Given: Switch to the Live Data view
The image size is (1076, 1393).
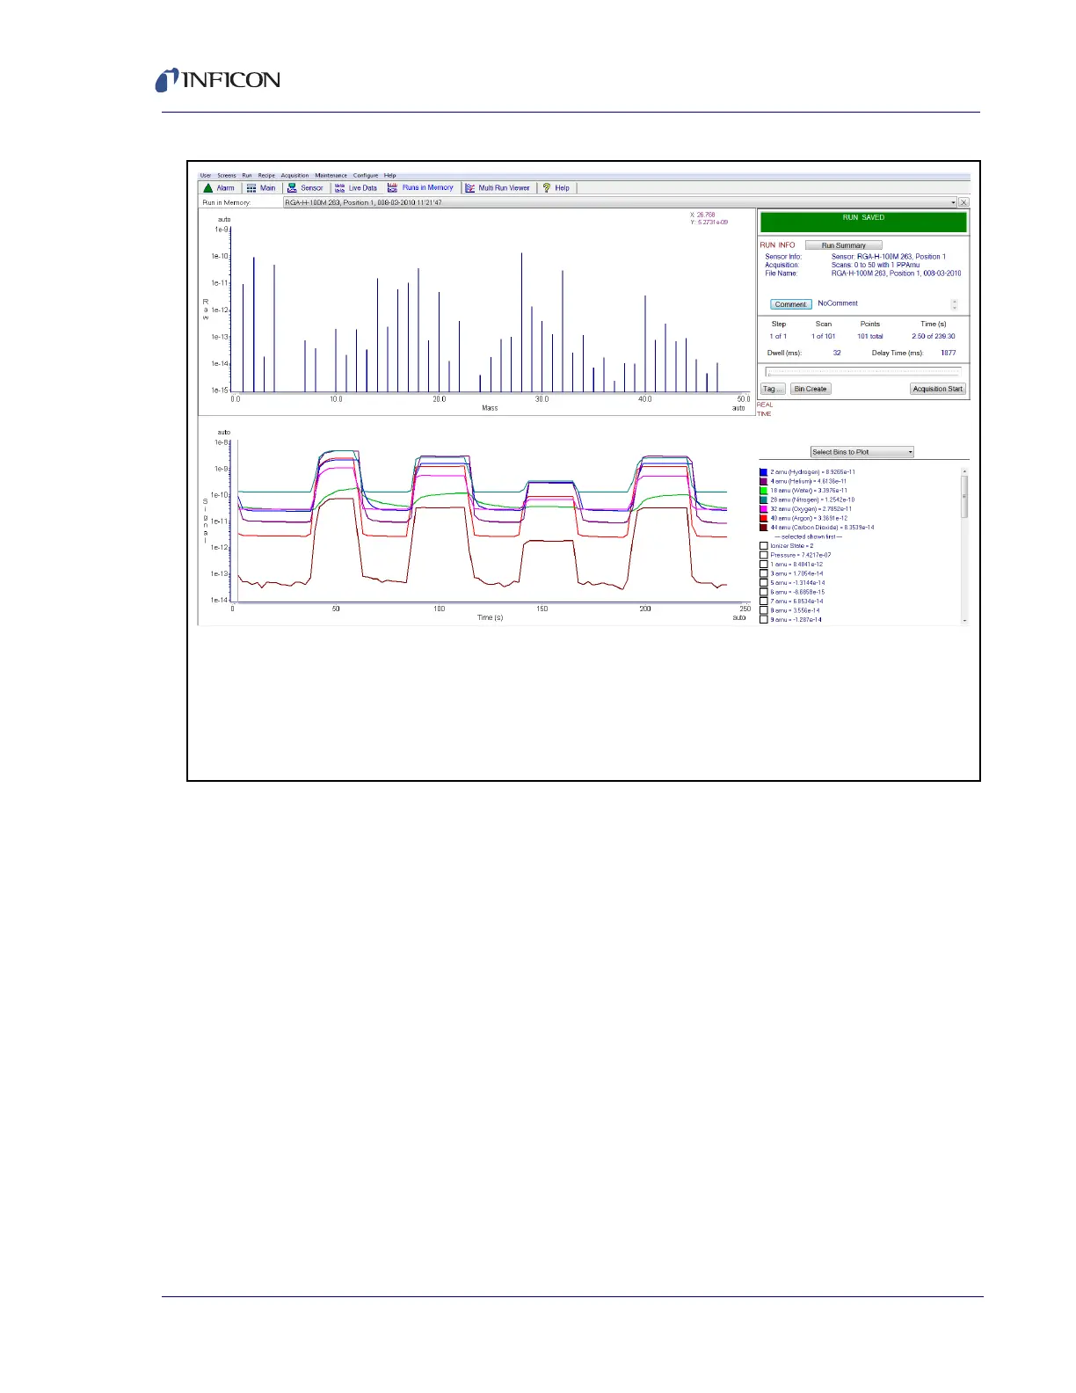Looking at the screenshot, I should pos(355,188).
